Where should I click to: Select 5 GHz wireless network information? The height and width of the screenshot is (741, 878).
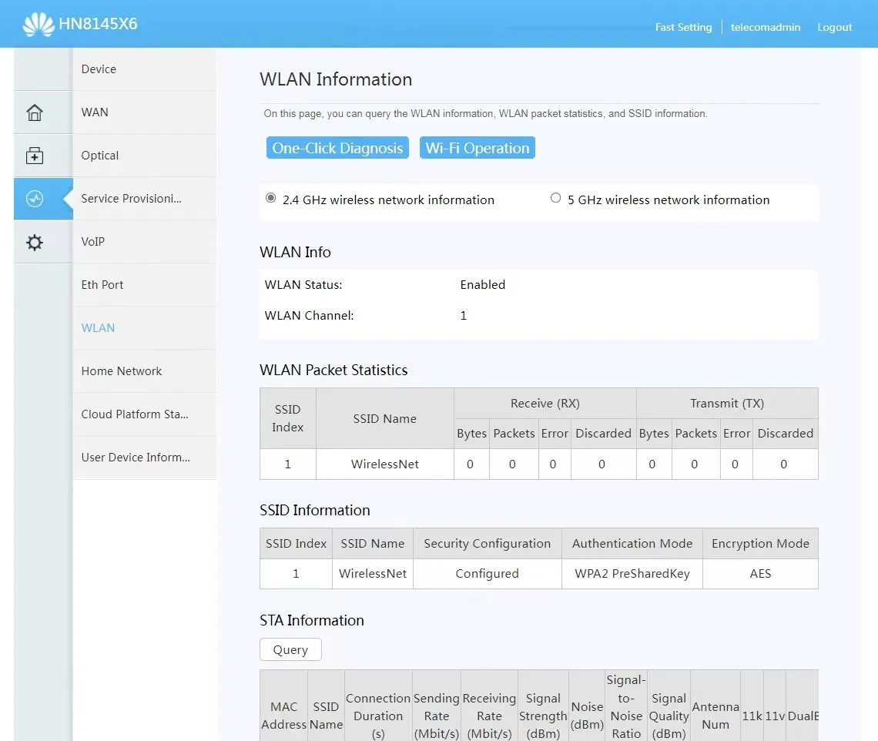[x=555, y=199]
